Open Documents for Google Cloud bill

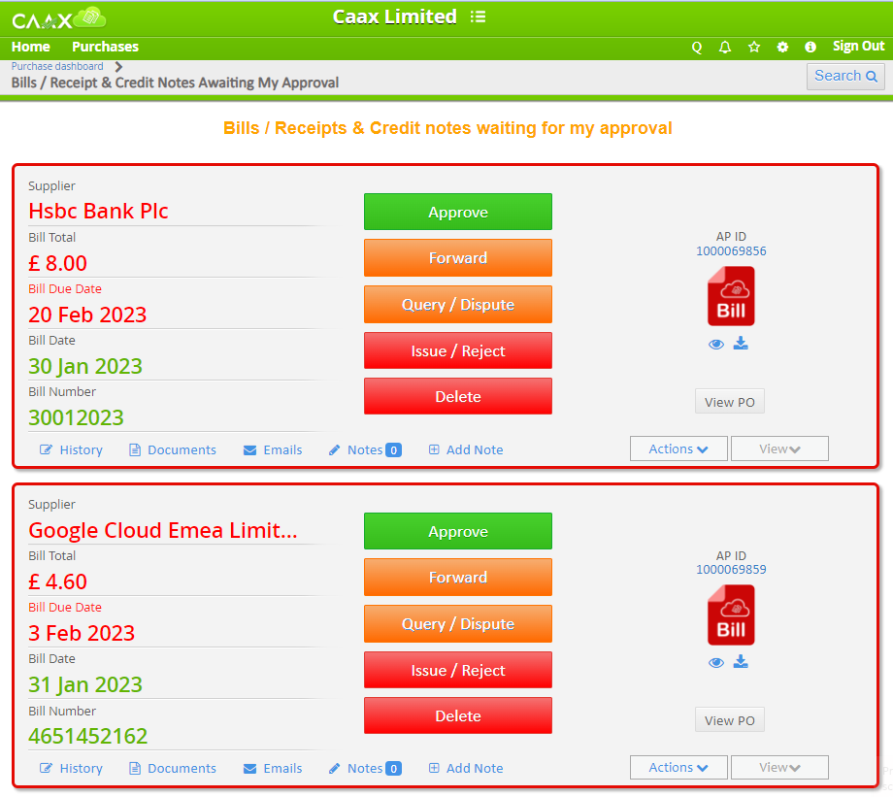[x=173, y=769]
